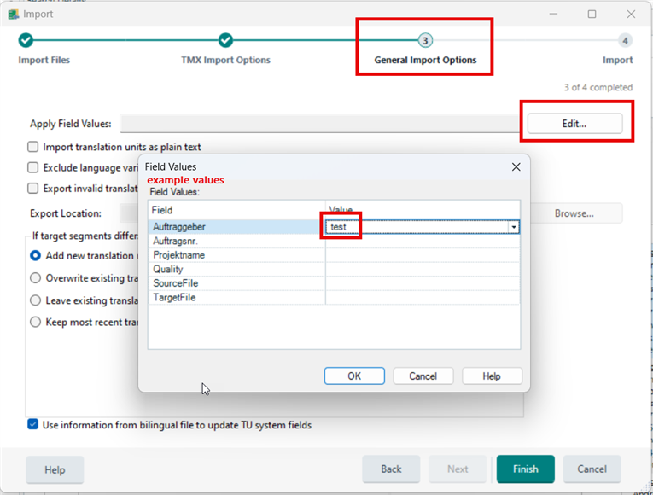653x495 pixels.
Task: Click the Finish button
Action: pos(526,469)
